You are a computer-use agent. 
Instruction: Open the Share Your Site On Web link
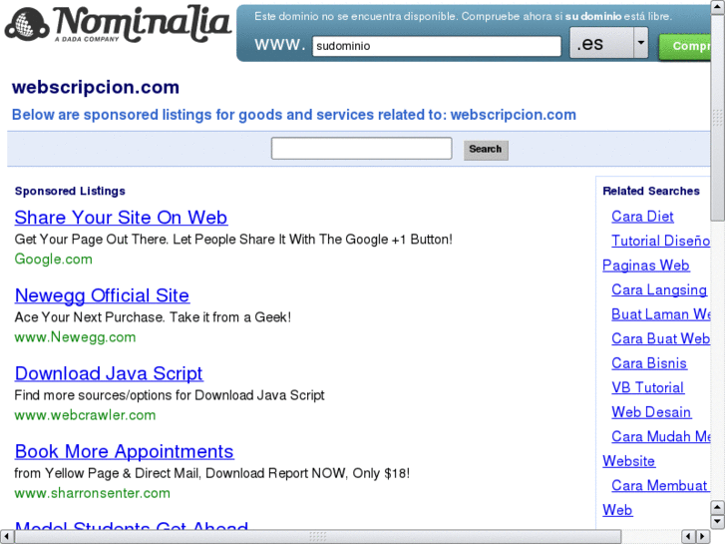point(121,218)
